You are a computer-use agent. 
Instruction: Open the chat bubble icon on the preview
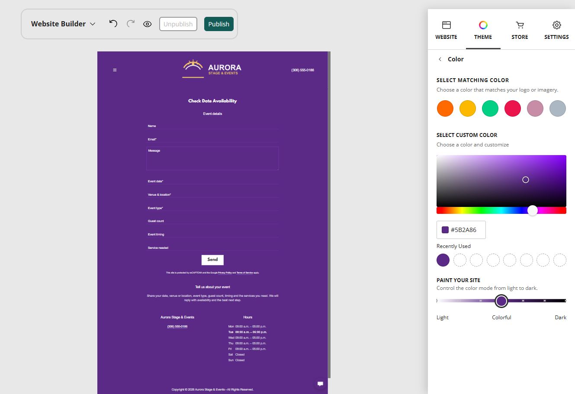320,384
